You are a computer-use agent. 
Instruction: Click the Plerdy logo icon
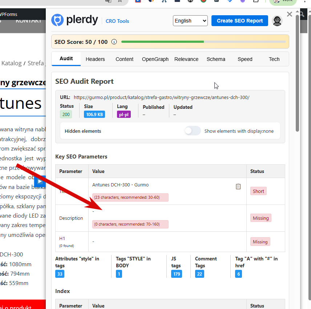tap(57, 20)
